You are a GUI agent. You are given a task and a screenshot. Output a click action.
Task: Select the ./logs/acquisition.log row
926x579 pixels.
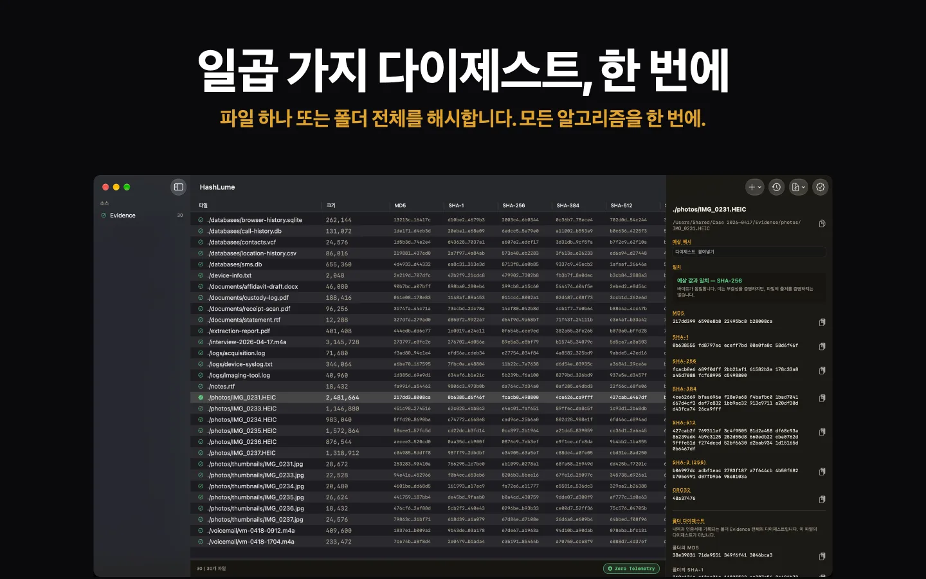pyautogui.click(x=428, y=353)
